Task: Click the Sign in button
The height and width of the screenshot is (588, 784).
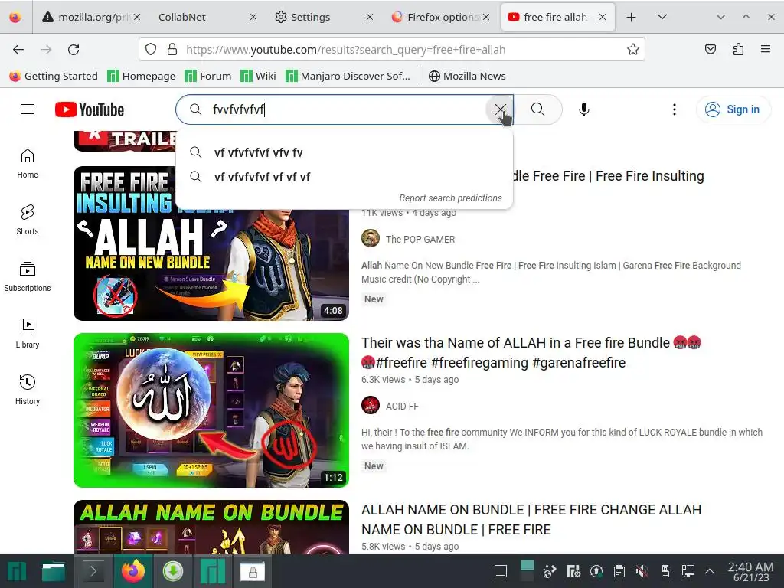Action: (x=733, y=109)
